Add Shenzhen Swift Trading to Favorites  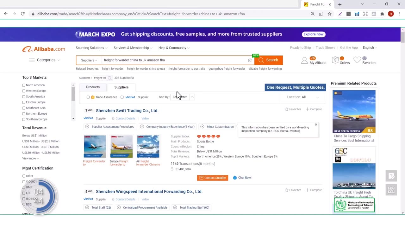click(x=293, y=109)
